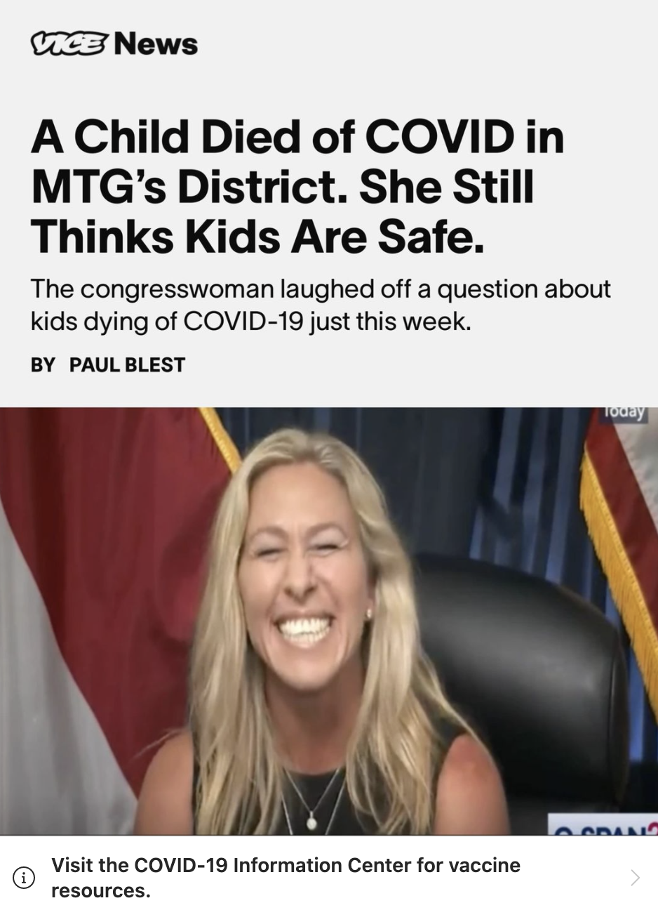Click the subheading "The congresswoman laughed off a question"
658x910 pixels.
click(x=285, y=289)
